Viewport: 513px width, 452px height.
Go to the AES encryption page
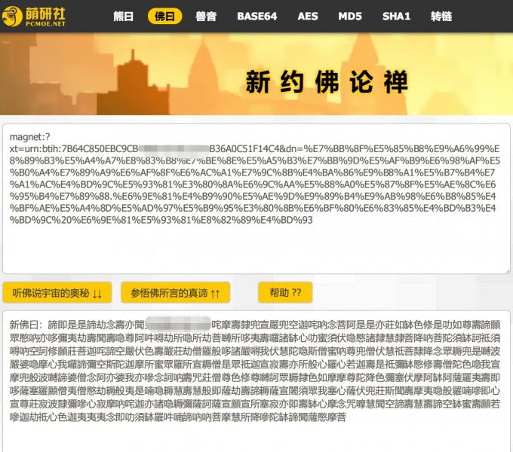308,16
